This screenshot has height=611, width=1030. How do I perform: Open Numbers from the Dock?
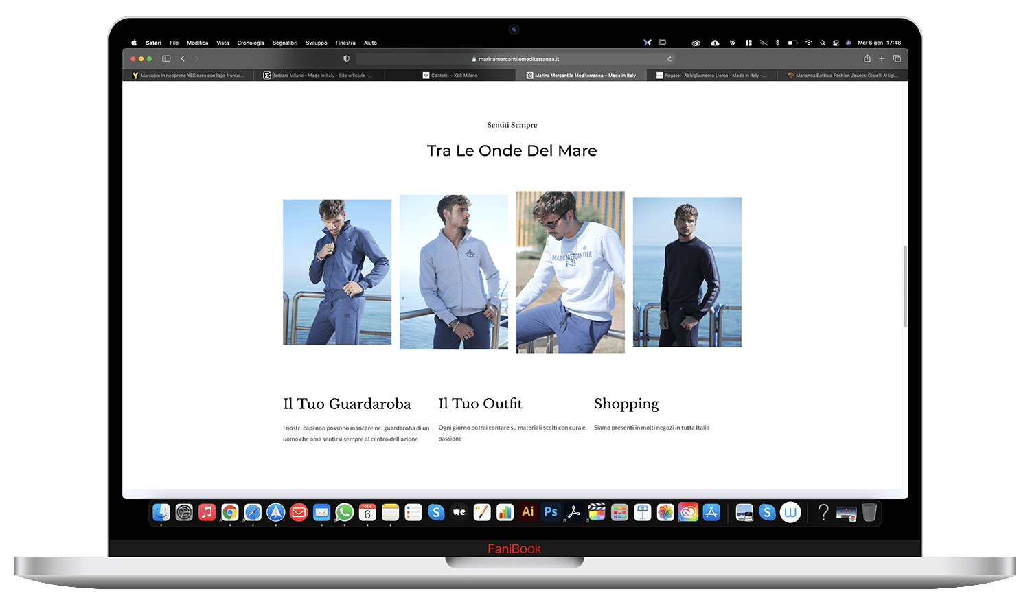pyautogui.click(x=505, y=512)
